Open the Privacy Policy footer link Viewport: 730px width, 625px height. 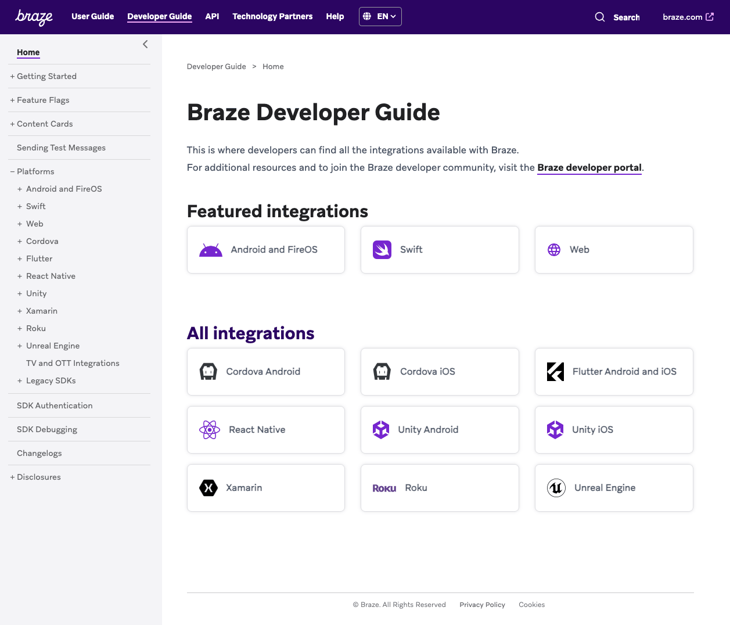pos(482,605)
